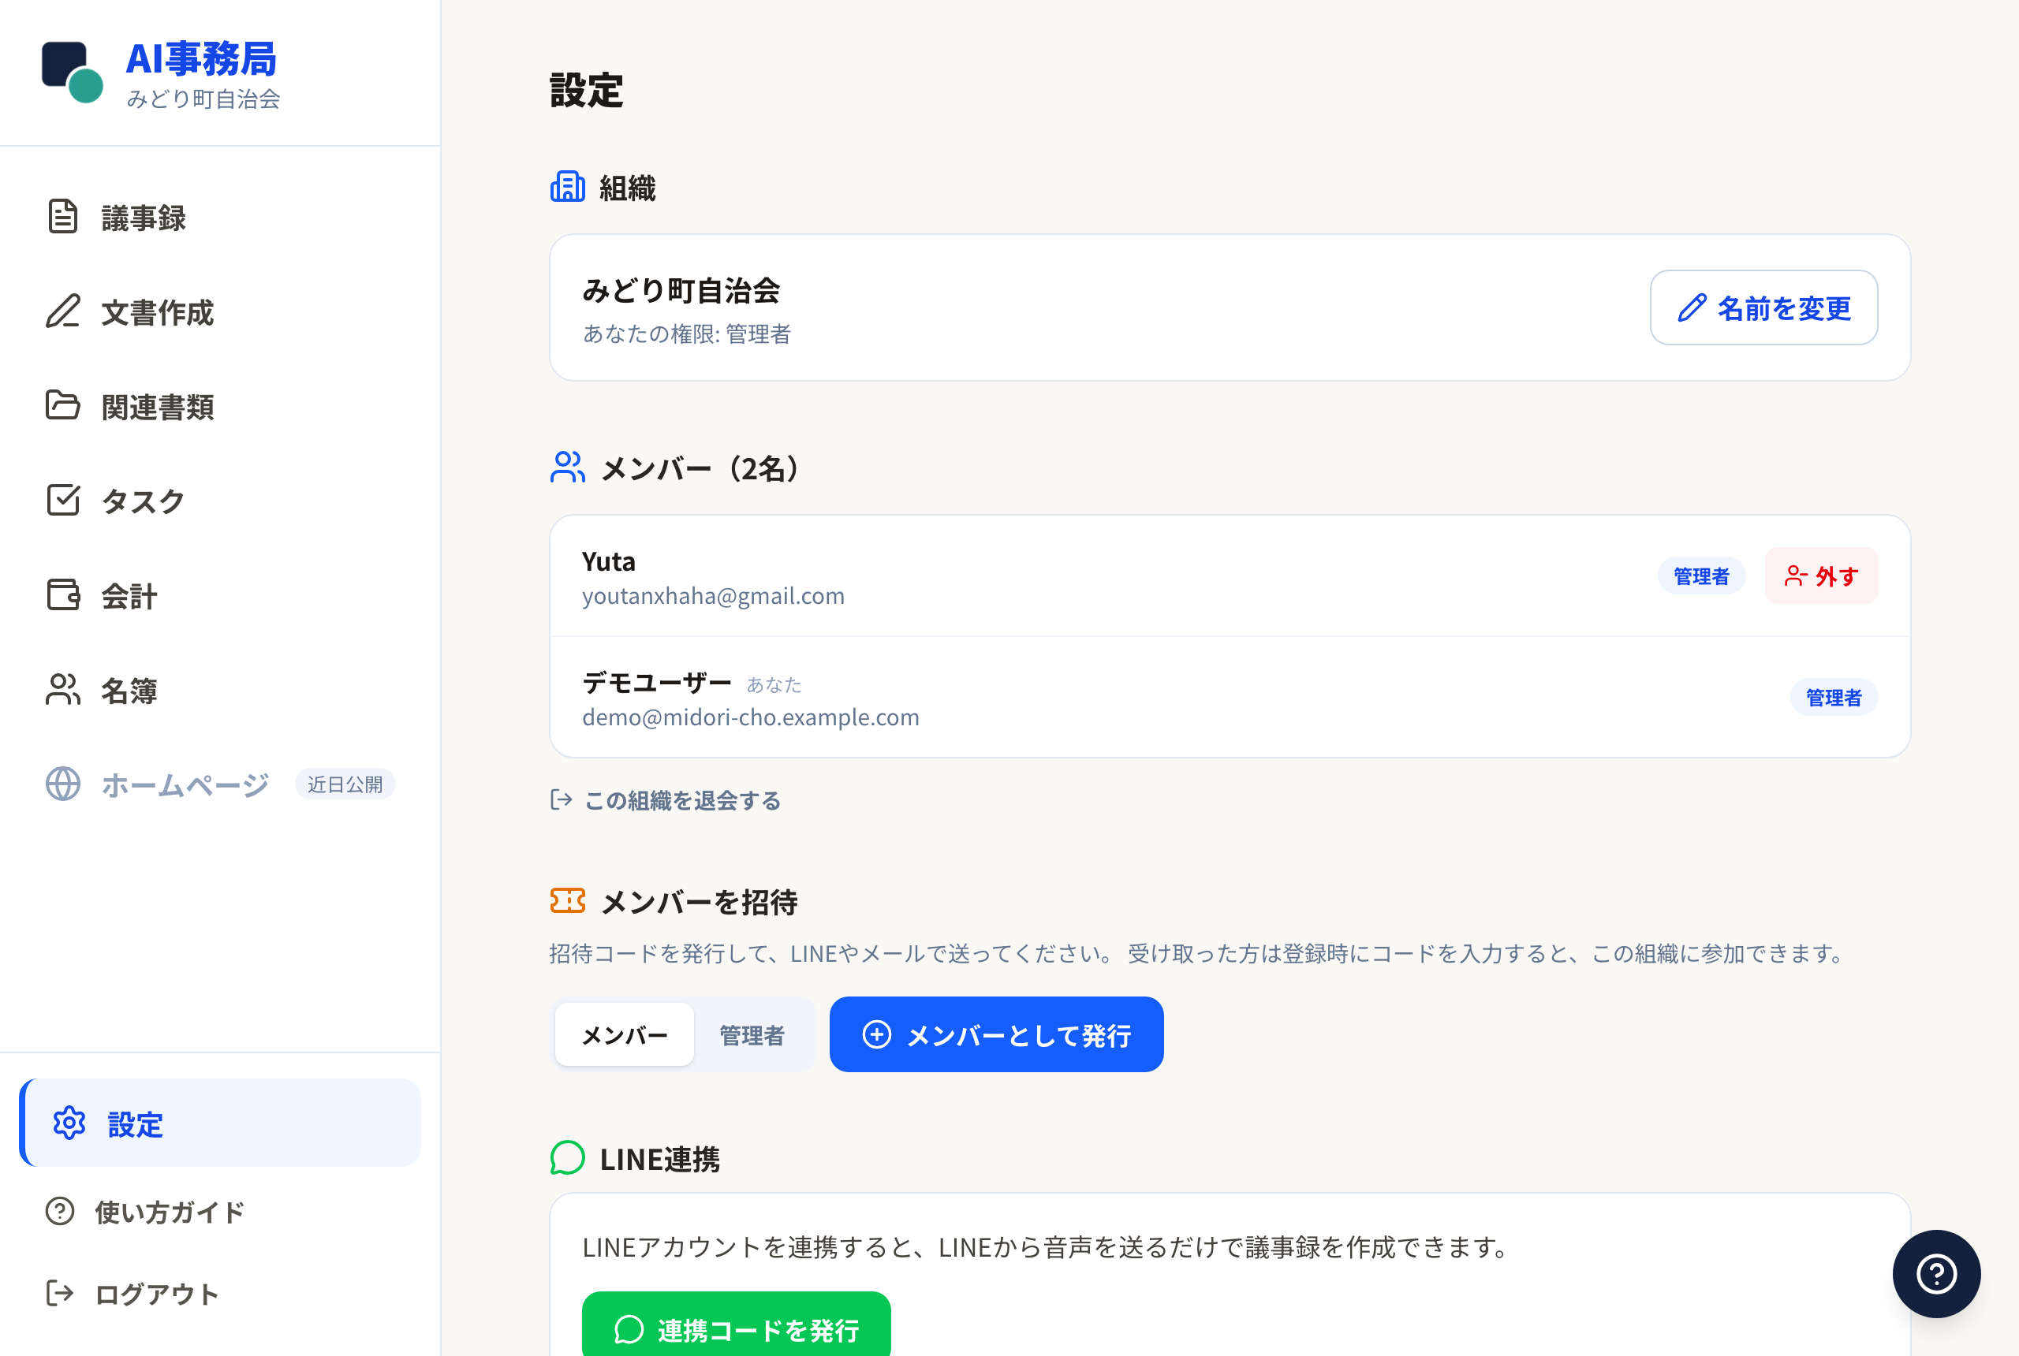
Task: Open 議事録 in the sidebar
Action: (220, 217)
